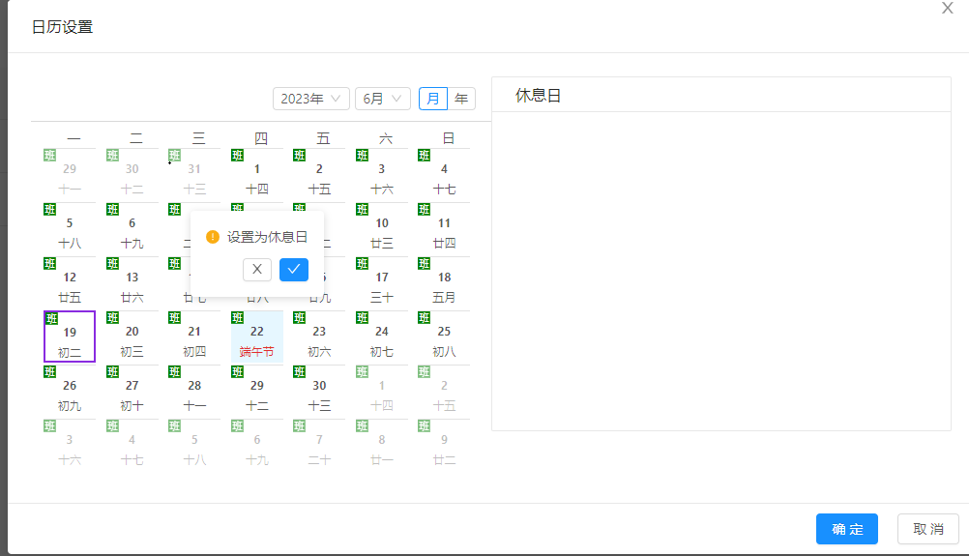Click the 班 badge on June 1
969x556 pixels.
click(x=237, y=156)
